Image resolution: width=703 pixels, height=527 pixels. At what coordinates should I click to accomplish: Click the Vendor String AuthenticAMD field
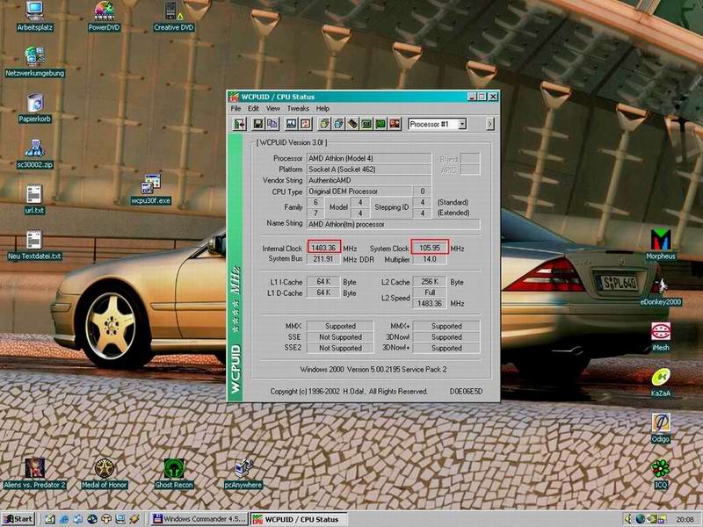pyautogui.click(x=368, y=180)
